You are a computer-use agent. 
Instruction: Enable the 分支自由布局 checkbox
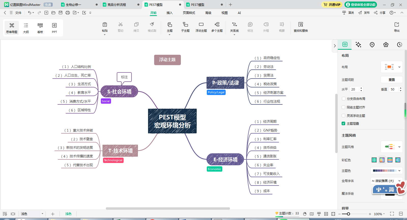click(343, 99)
